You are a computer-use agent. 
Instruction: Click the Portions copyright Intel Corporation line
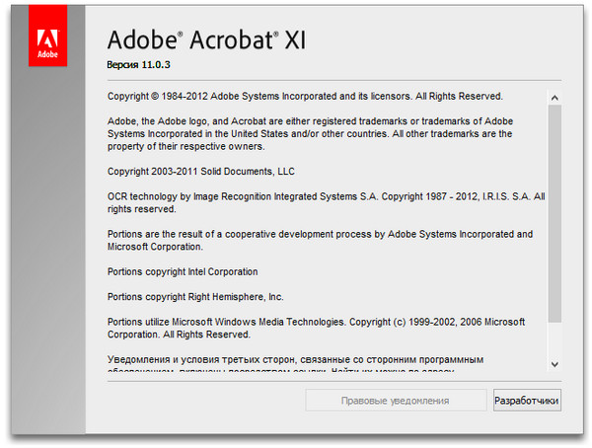point(182,271)
